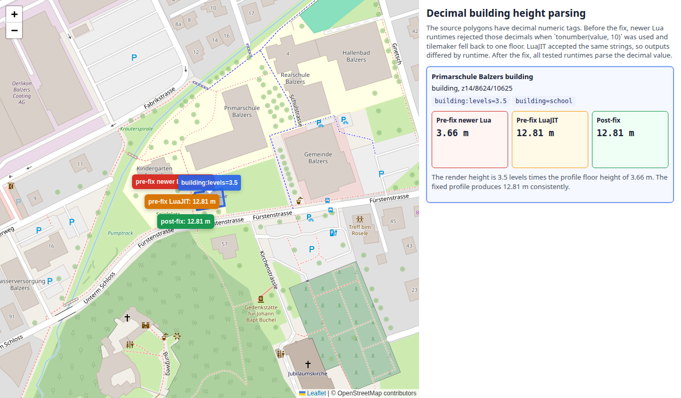Click the Primarschule Balzers building heading
The width and height of the screenshot is (681, 398).
coord(482,76)
